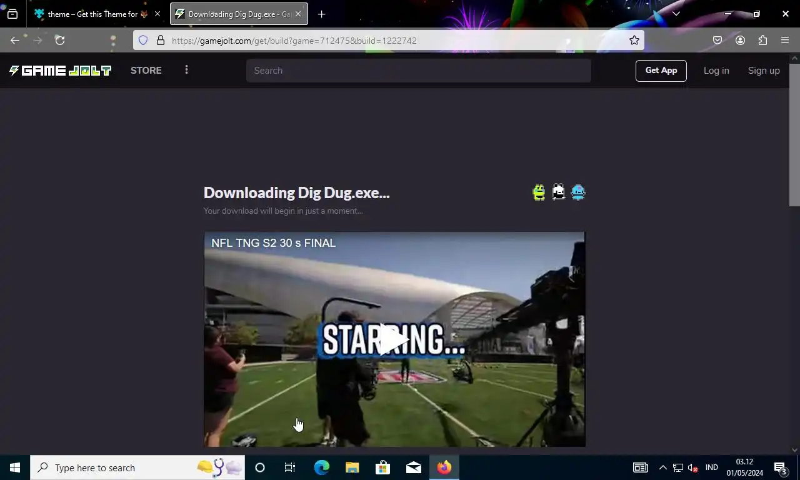Open Microsoft Store from taskbar
Viewport: 800px width, 480px height.
pos(383,467)
